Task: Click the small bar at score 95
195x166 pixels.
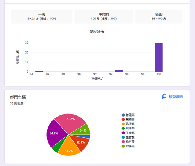Action: pos(119,71)
